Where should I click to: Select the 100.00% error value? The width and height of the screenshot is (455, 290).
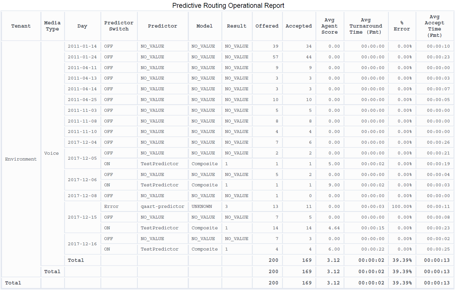pyautogui.click(x=402, y=207)
